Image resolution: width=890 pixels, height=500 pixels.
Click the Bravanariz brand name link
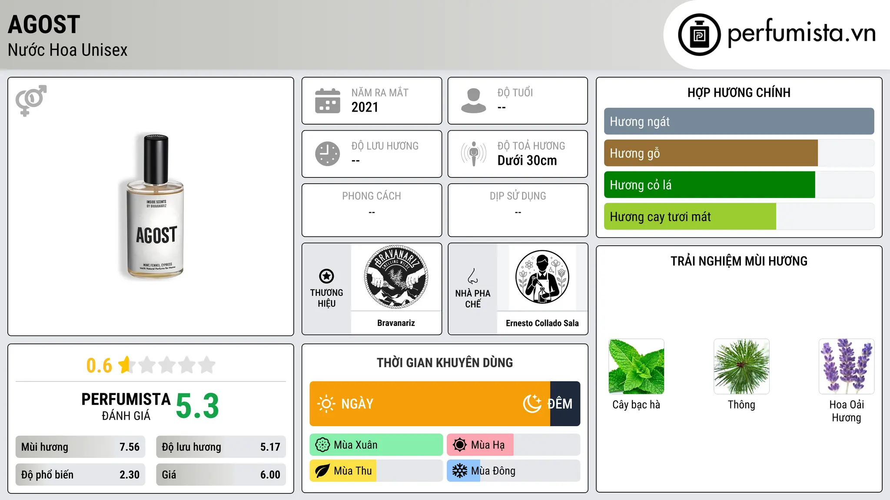click(396, 323)
